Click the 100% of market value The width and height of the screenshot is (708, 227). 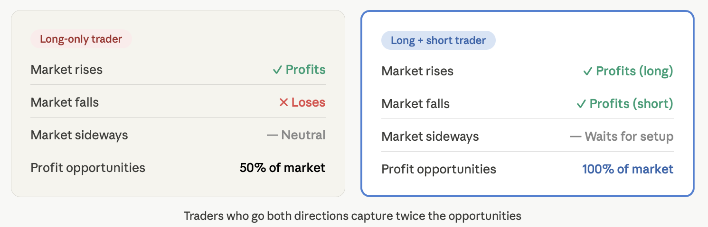pos(628,169)
